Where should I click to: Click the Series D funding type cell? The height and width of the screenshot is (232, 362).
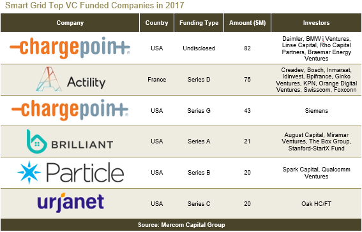tap(199, 80)
